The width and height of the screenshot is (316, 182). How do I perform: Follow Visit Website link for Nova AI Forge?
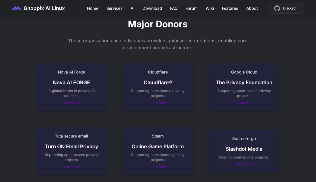pyautogui.click(x=71, y=103)
